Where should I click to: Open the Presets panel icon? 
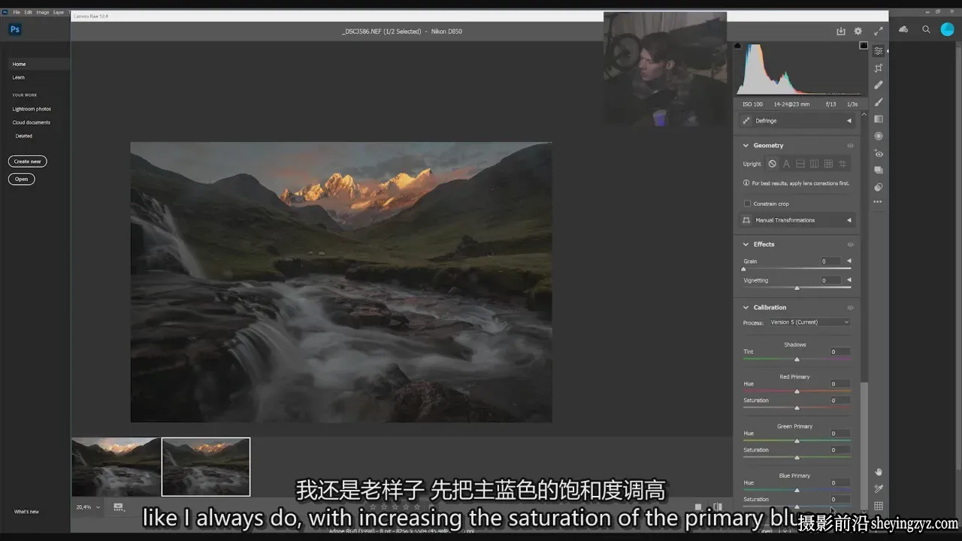pyautogui.click(x=878, y=187)
